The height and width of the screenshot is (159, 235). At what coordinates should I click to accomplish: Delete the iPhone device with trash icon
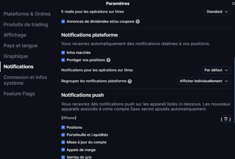click(x=226, y=119)
